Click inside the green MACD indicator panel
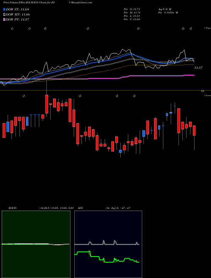This screenshot has height=278, width=211. coord(36,244)
